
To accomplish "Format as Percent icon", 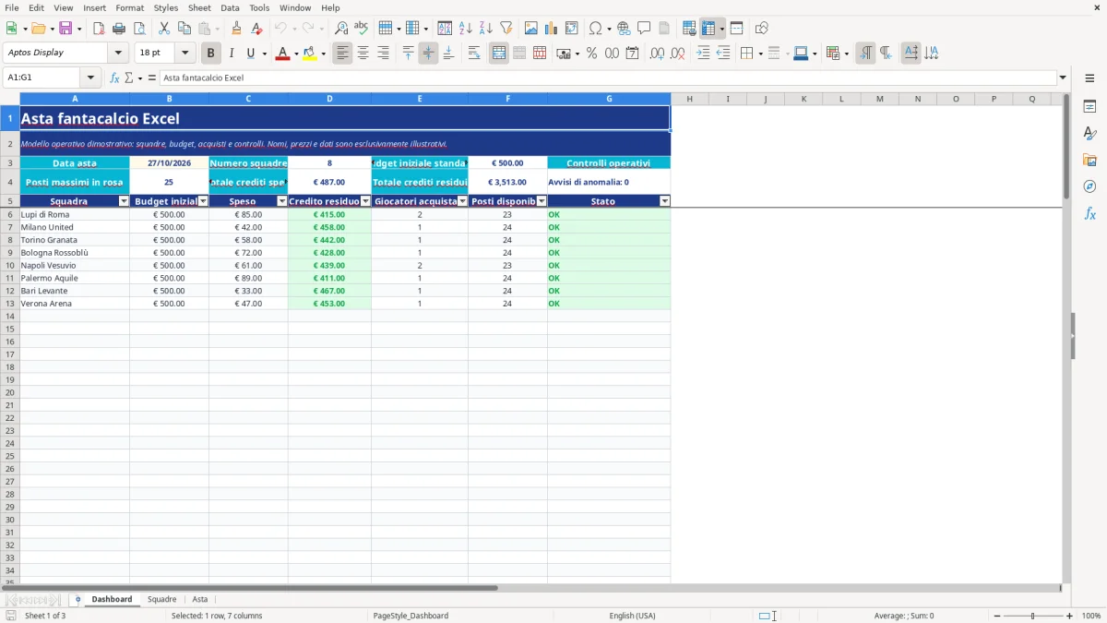I will 592,54.
